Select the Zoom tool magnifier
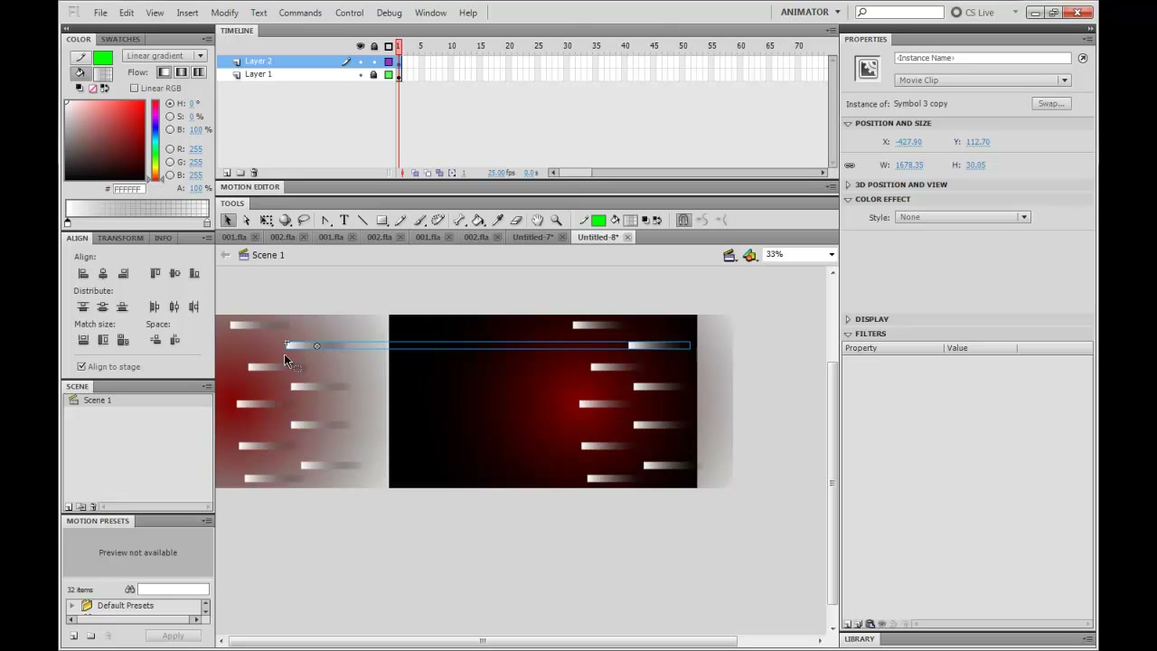Image resolution: width=1157 pixels, height=651 pixels. (556, 220)
